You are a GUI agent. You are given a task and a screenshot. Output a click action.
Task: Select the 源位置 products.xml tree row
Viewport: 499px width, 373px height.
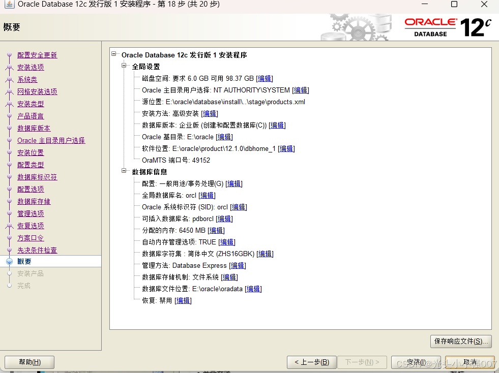point(223,102)
